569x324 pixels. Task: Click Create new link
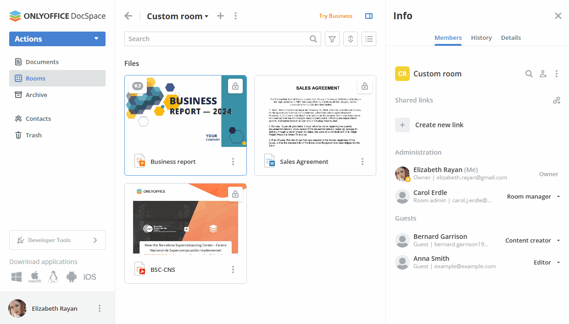tap(439, 125)
